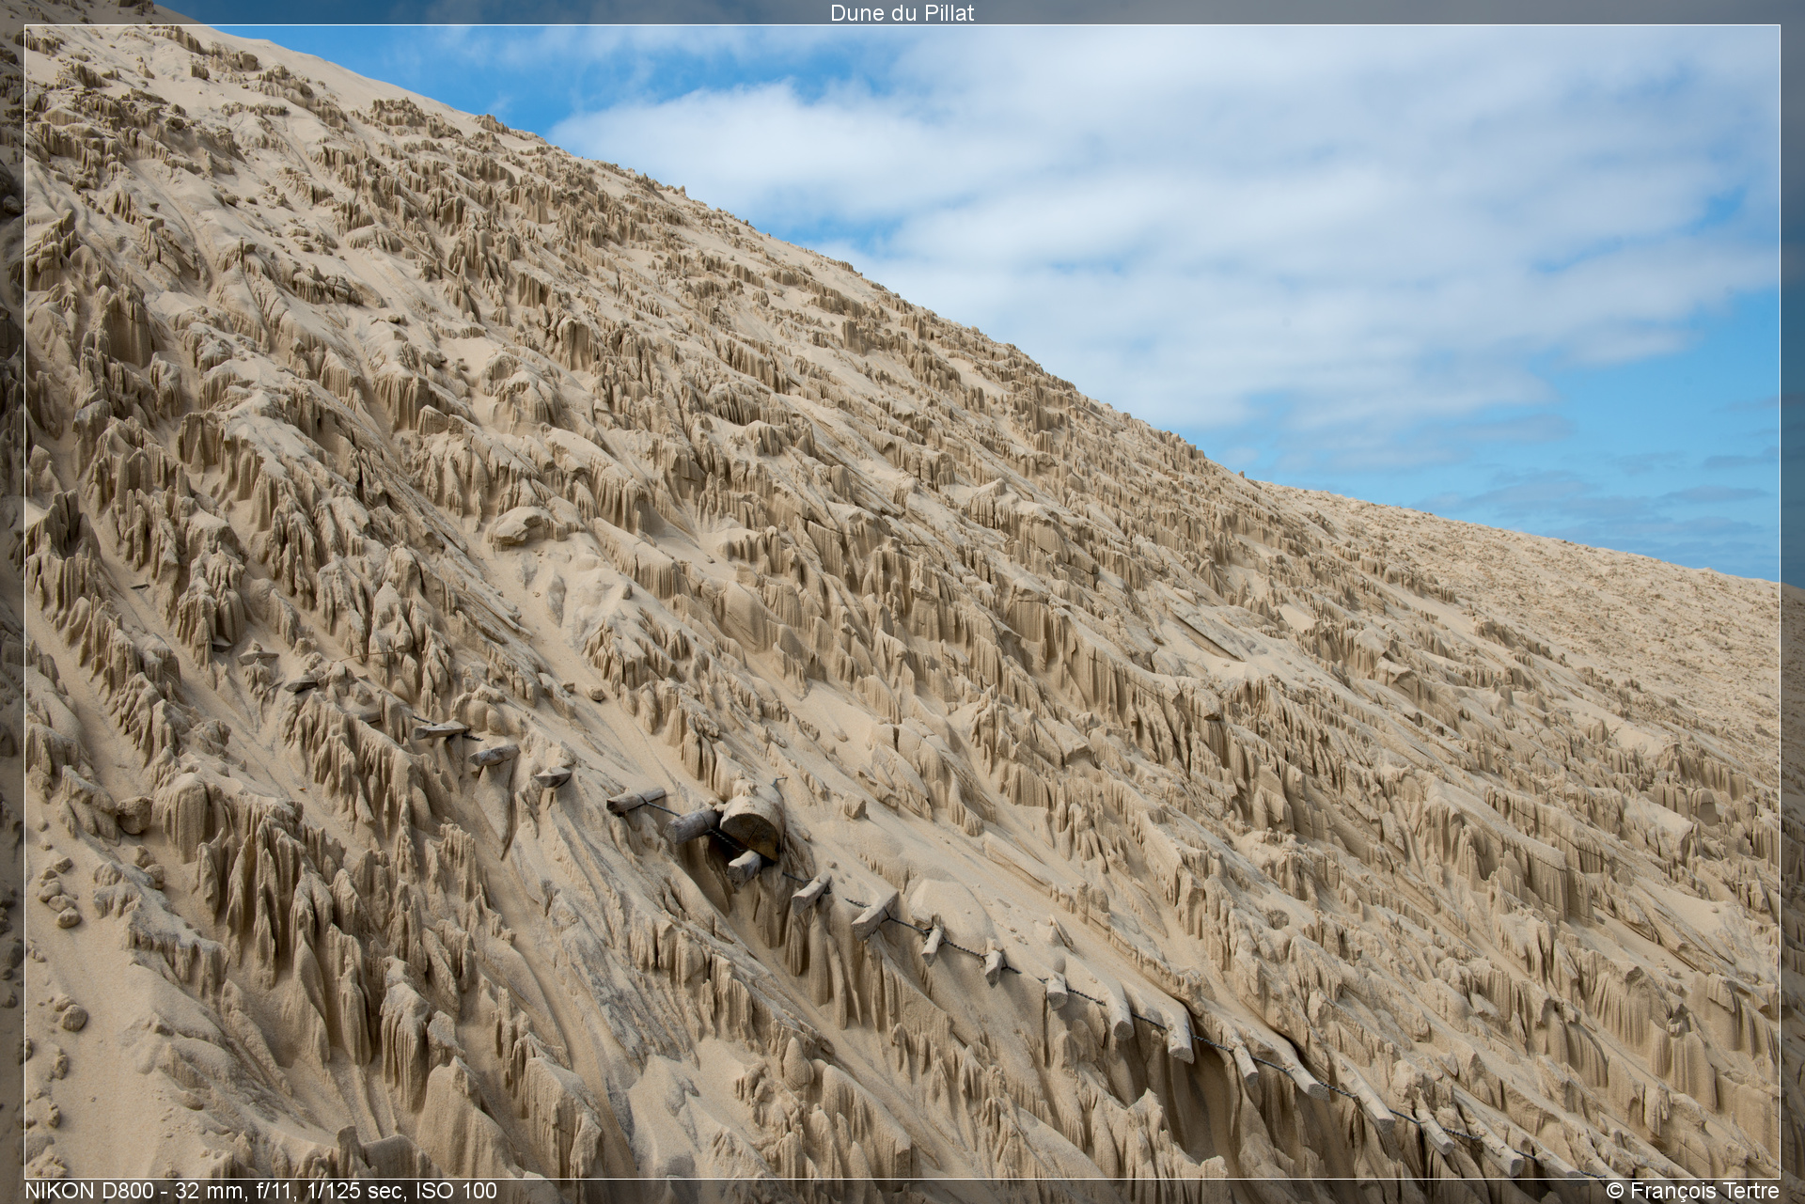This screenshot has height=1204, width=1805.
Task: Click the '© François Tertre' copyright text
Action: pos(1693,1191)
